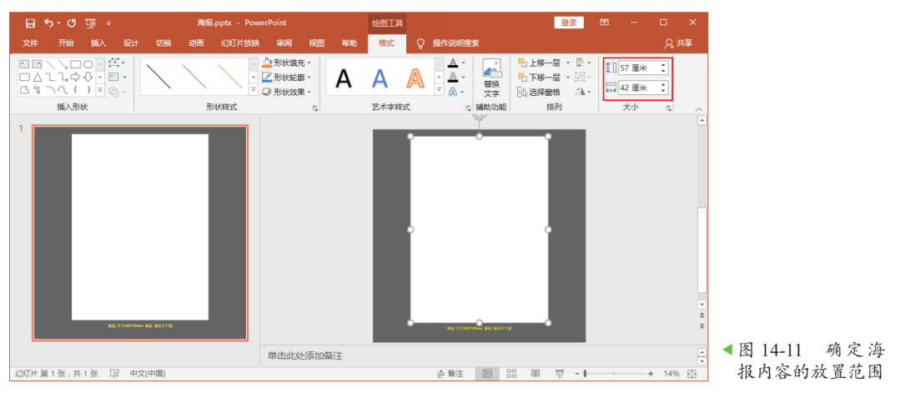Click the 下移一层 send backward button
901x398 pixels.
[x=538, y=77]
